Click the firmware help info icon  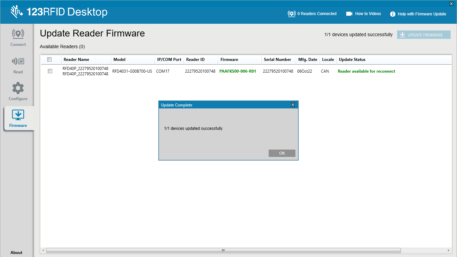pos(393,14)
